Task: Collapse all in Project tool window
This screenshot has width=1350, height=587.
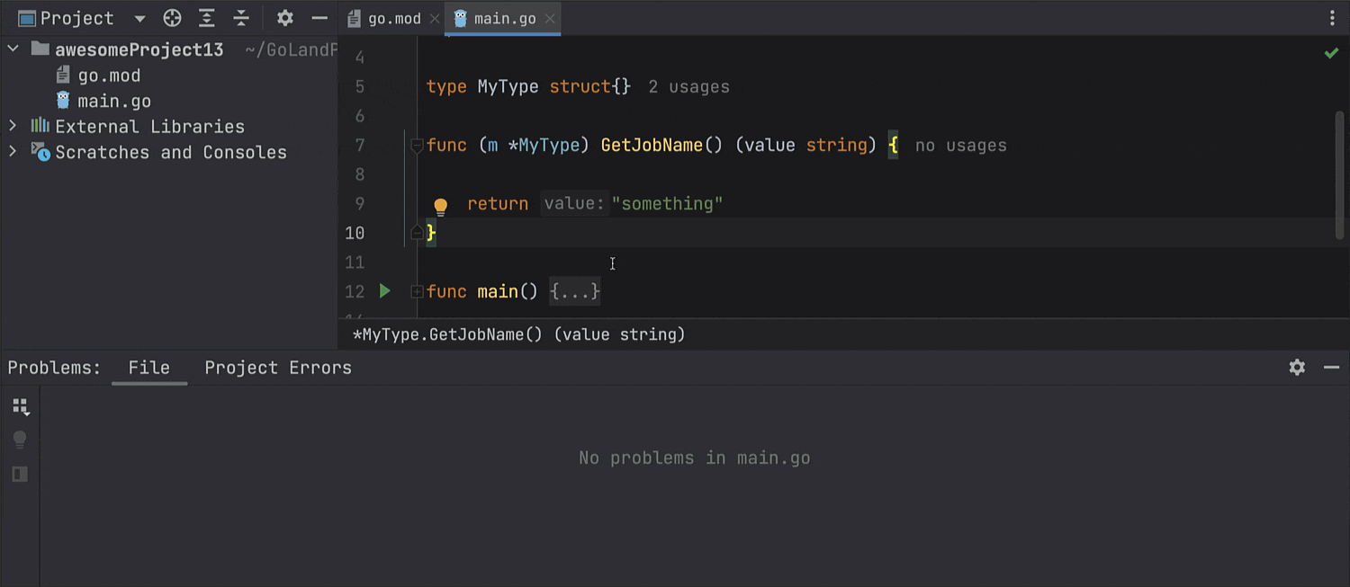Action: 241,18
